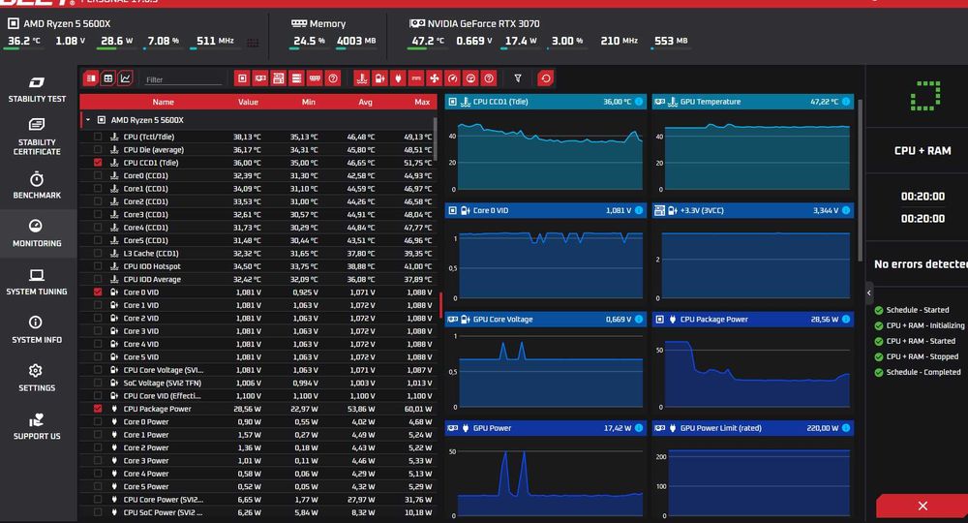This screenshot has width=968, height=523.
Task: Click the graphs panel vertical scrollbar
Action: pos(860,179)
